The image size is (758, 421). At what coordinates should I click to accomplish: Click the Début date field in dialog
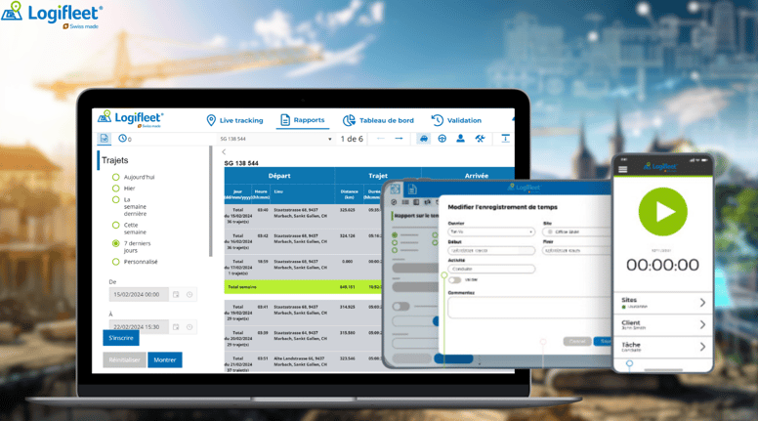[491, 250]
